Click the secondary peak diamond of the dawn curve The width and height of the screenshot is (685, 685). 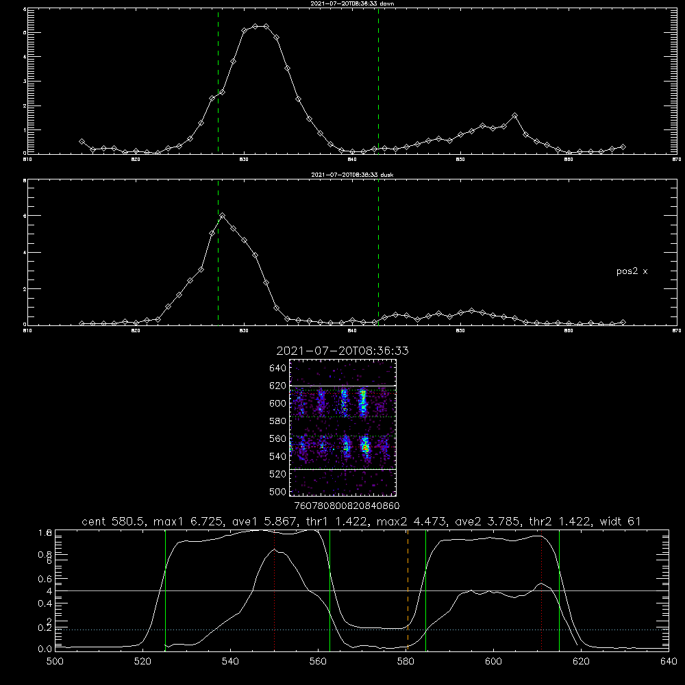tap(514, 116)
